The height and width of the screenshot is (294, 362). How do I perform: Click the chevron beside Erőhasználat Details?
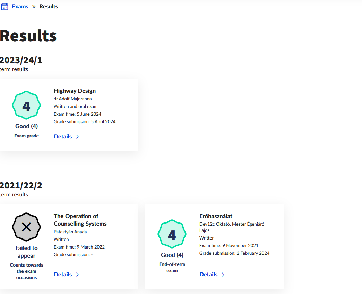223,275
